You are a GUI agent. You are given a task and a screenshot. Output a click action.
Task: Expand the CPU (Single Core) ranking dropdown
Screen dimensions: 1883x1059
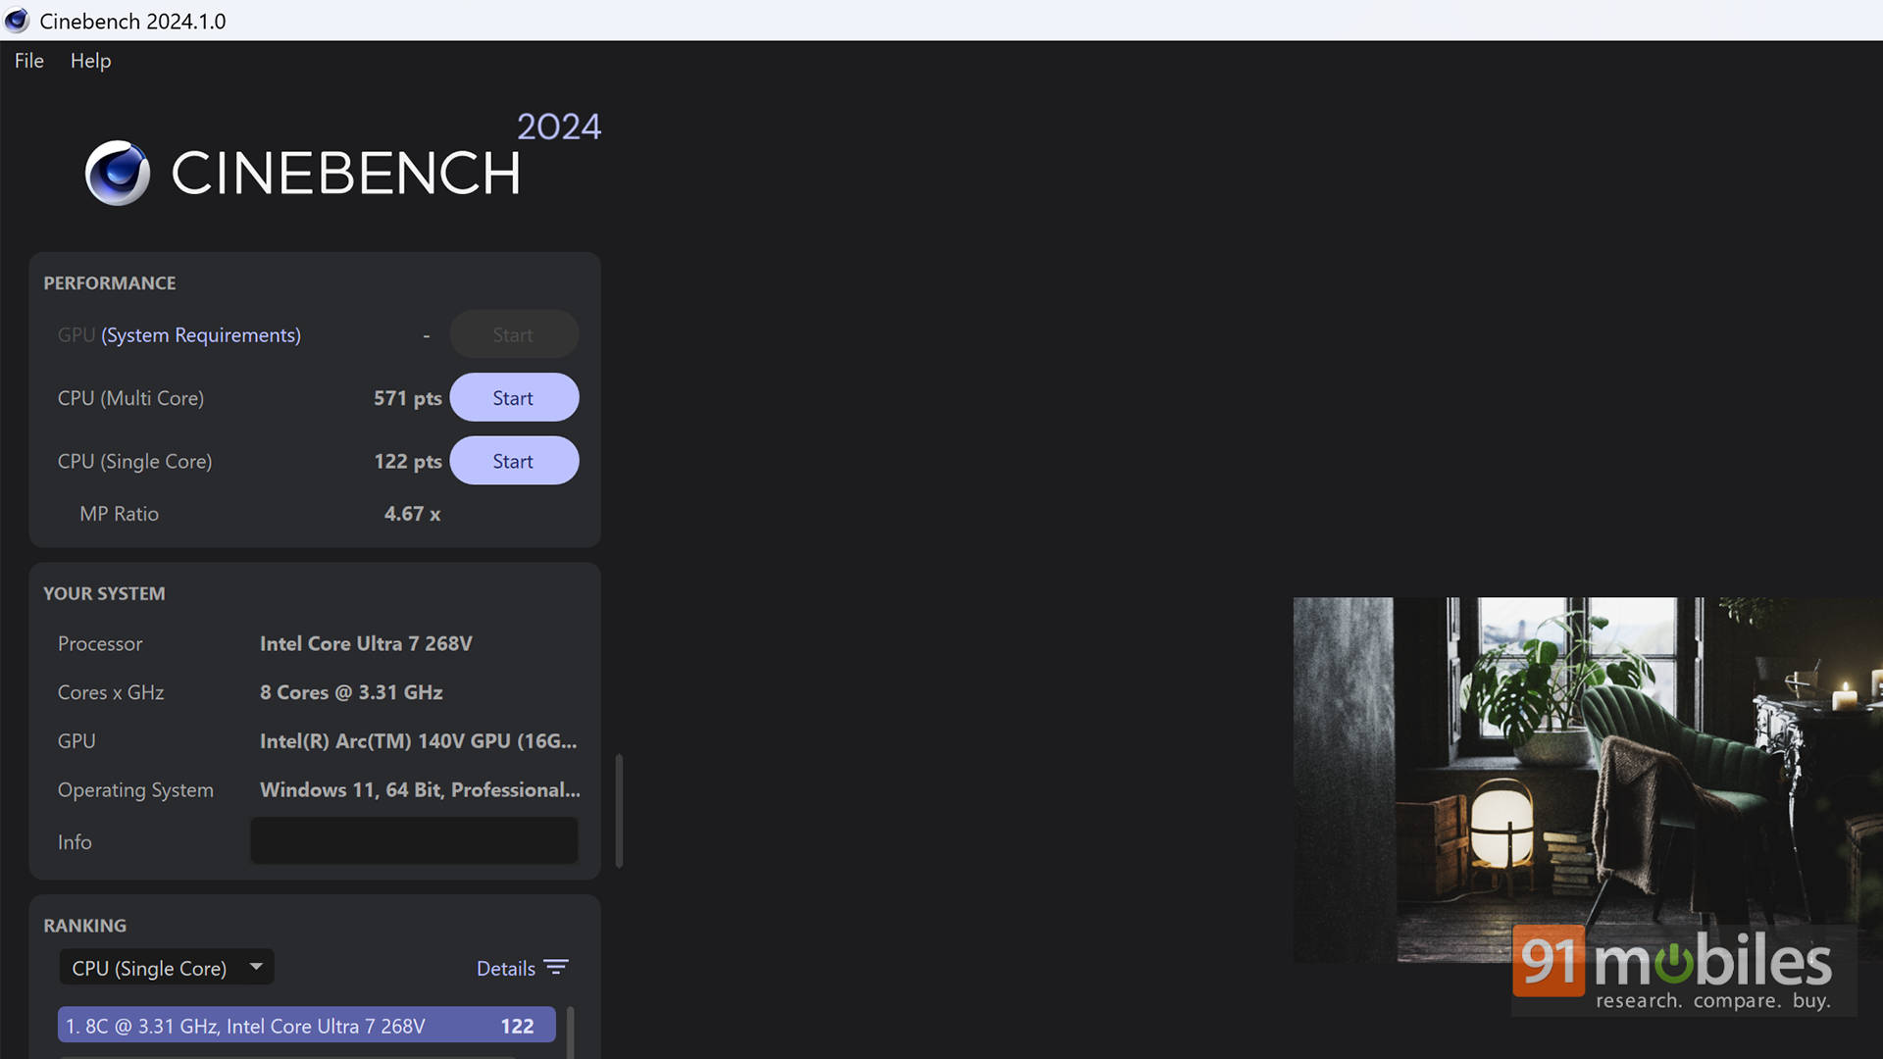pos(166,968)
